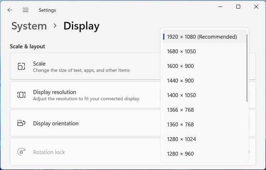Set resolution to 1366 × 768
266x170 pixels.
coord(205,110)
